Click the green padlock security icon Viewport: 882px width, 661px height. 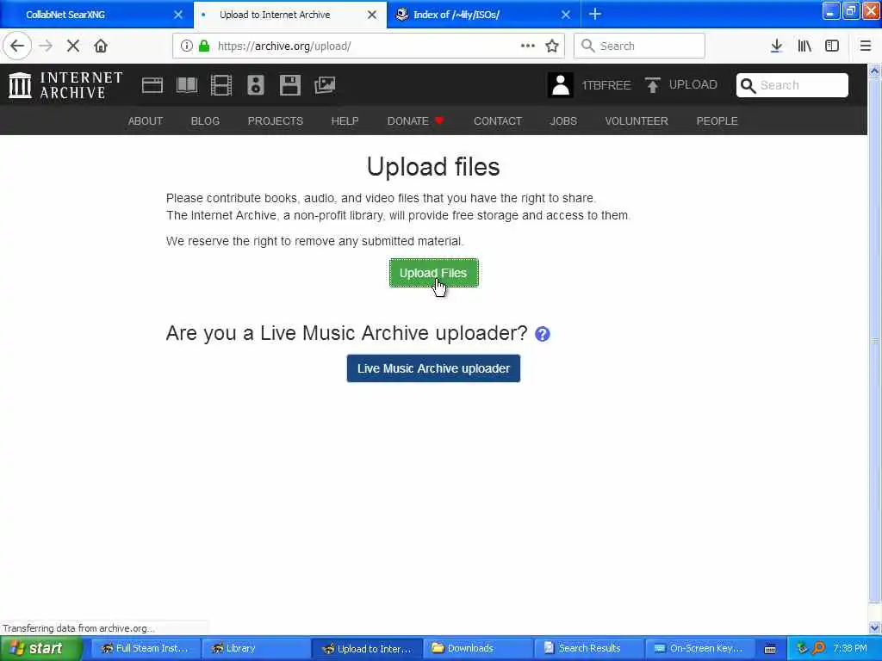click(204, 46)
